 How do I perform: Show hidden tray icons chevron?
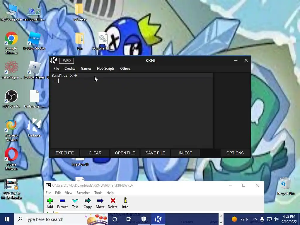[x=255, y=219]
